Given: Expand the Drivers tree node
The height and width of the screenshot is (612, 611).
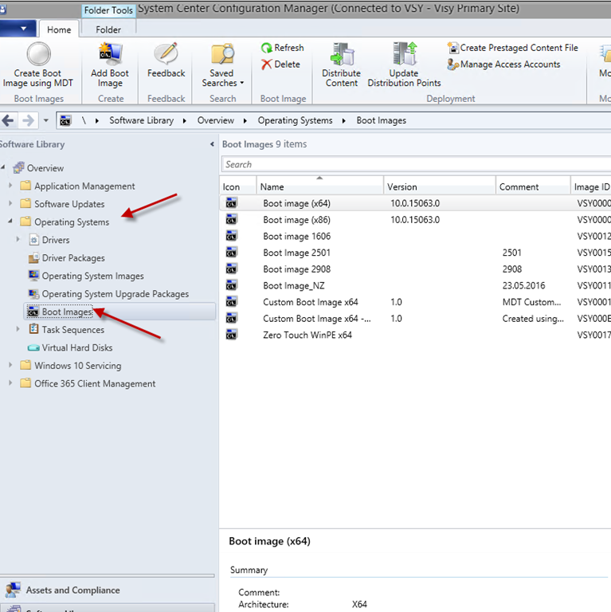Looking at the screenshot, I should pos(19,240).
